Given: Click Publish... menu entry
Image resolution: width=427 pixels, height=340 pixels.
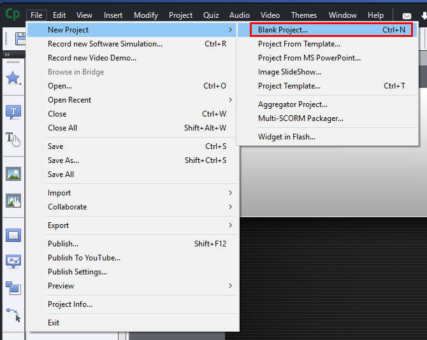Looking at the screenshot, I should [132, 244].
